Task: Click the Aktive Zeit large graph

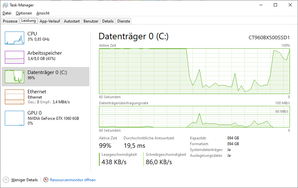Action: 194,71
